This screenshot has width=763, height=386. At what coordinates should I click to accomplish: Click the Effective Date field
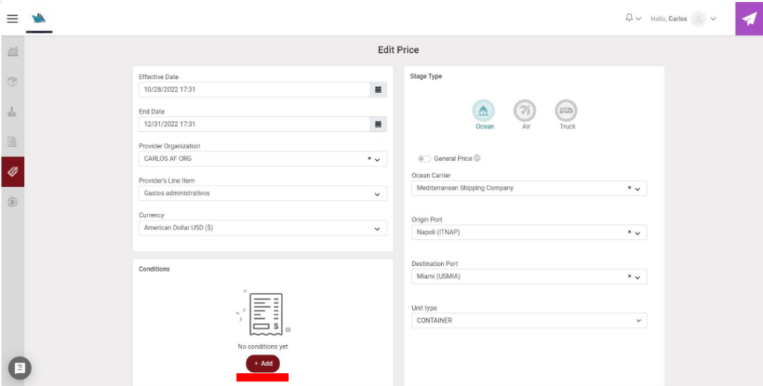click(x=255, y=89)
